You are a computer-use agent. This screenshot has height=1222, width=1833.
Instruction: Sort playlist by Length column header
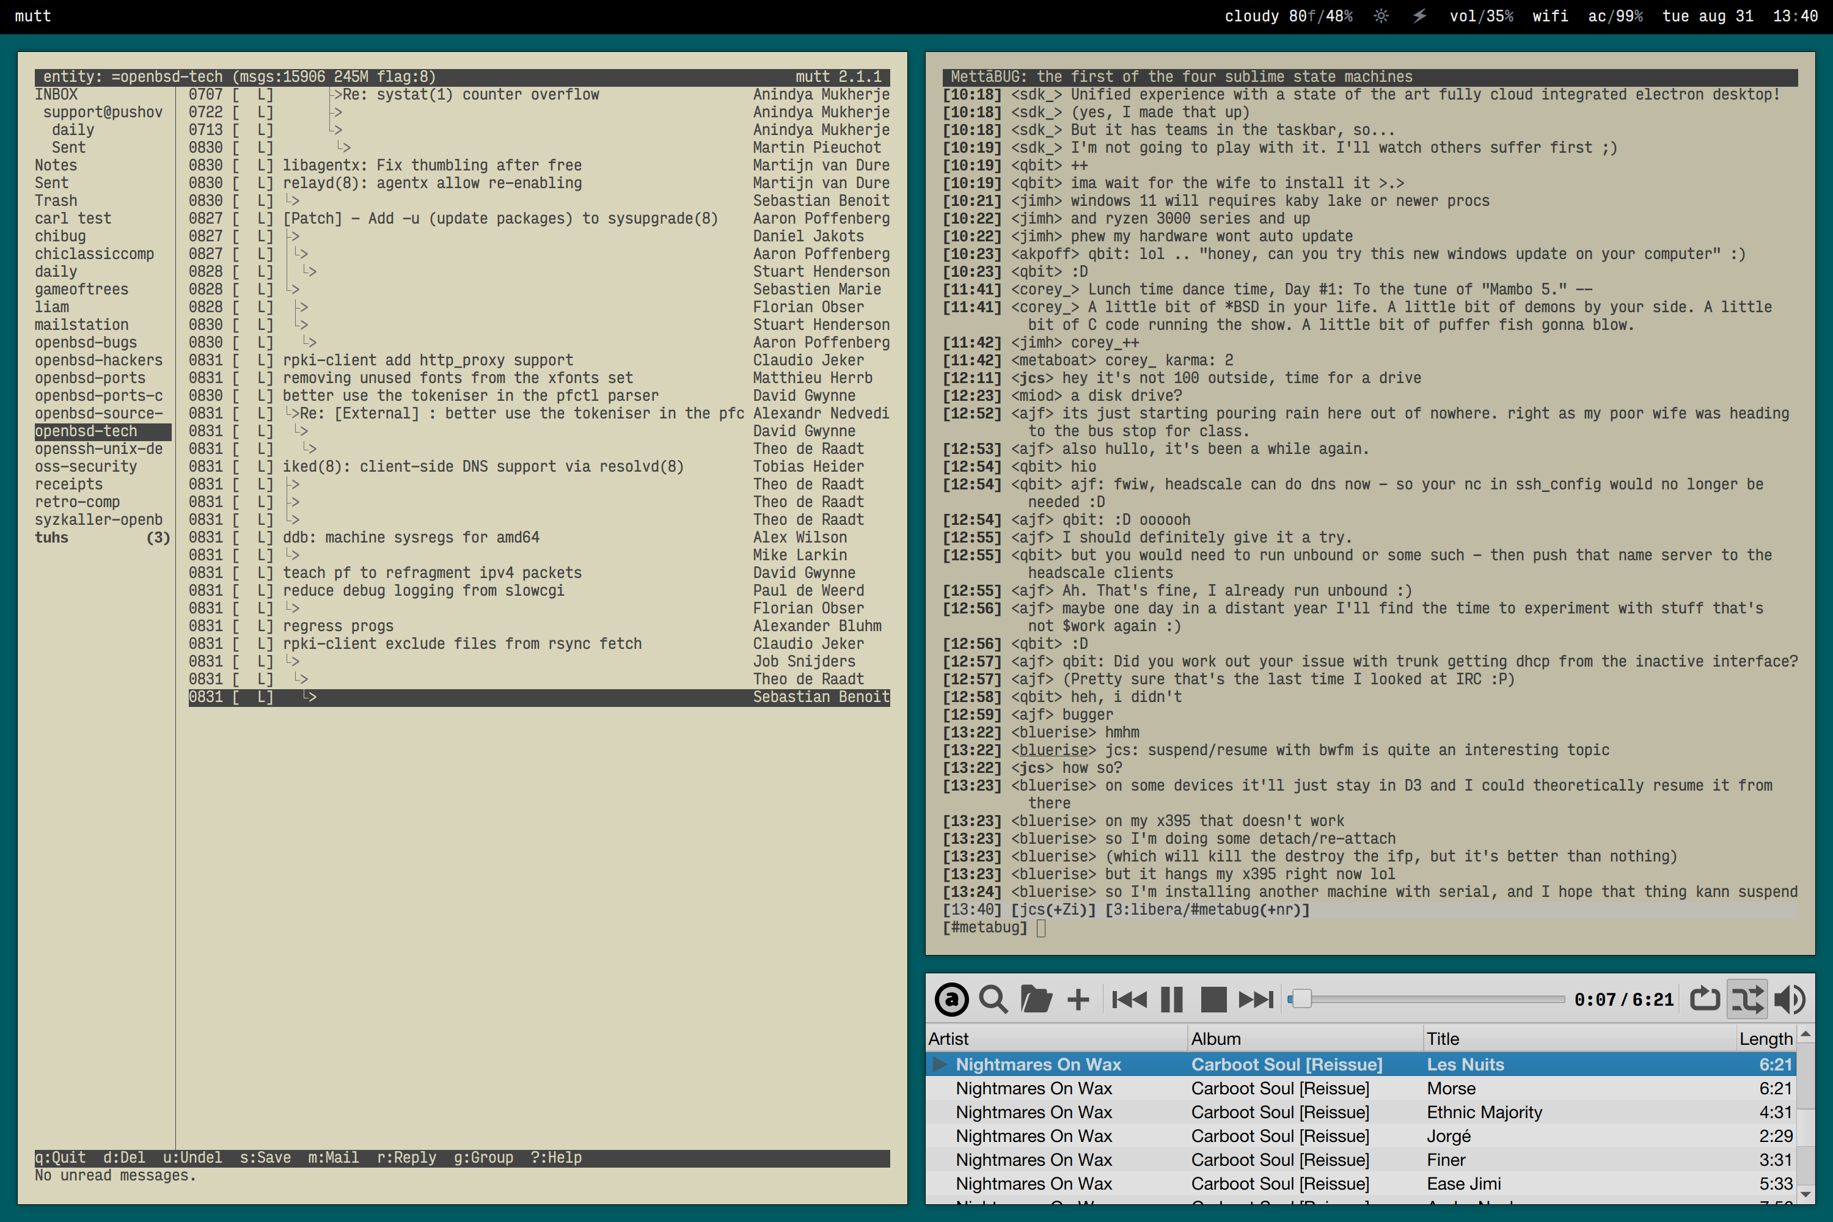[x=1765, y=1039]
